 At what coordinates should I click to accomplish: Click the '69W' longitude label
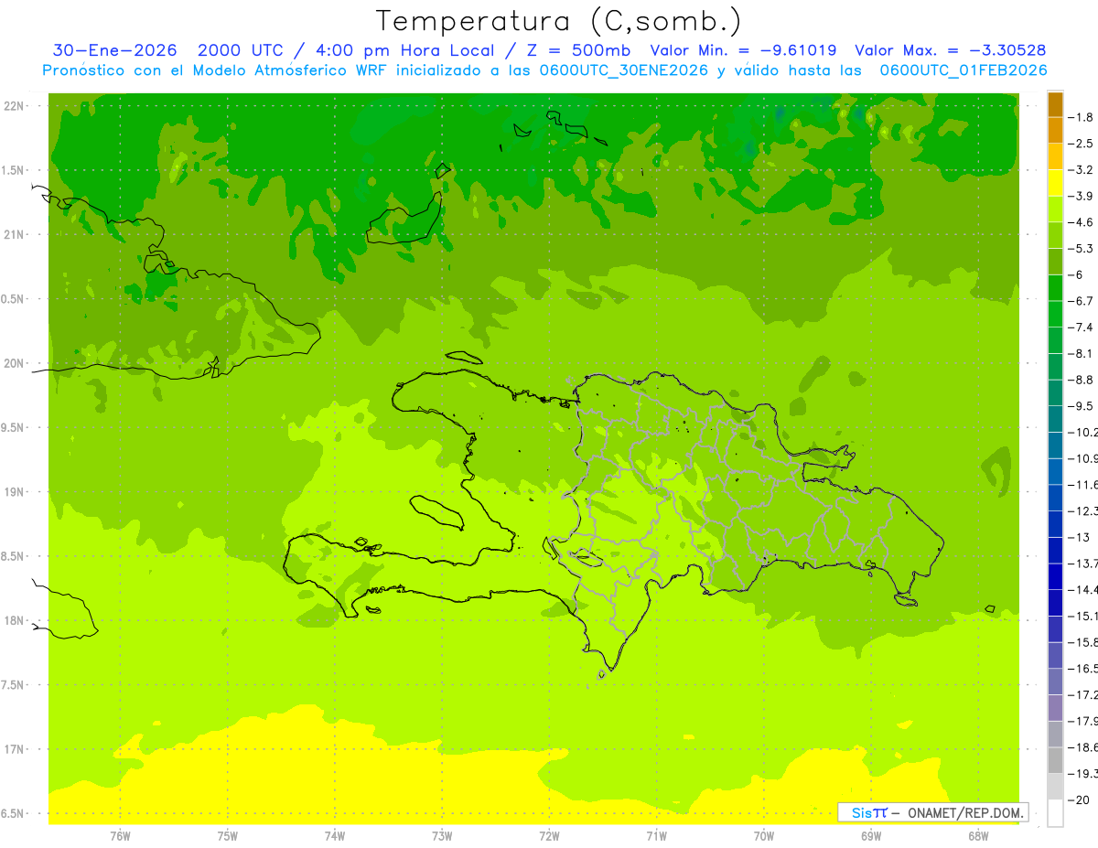click(x=871, y=836)
